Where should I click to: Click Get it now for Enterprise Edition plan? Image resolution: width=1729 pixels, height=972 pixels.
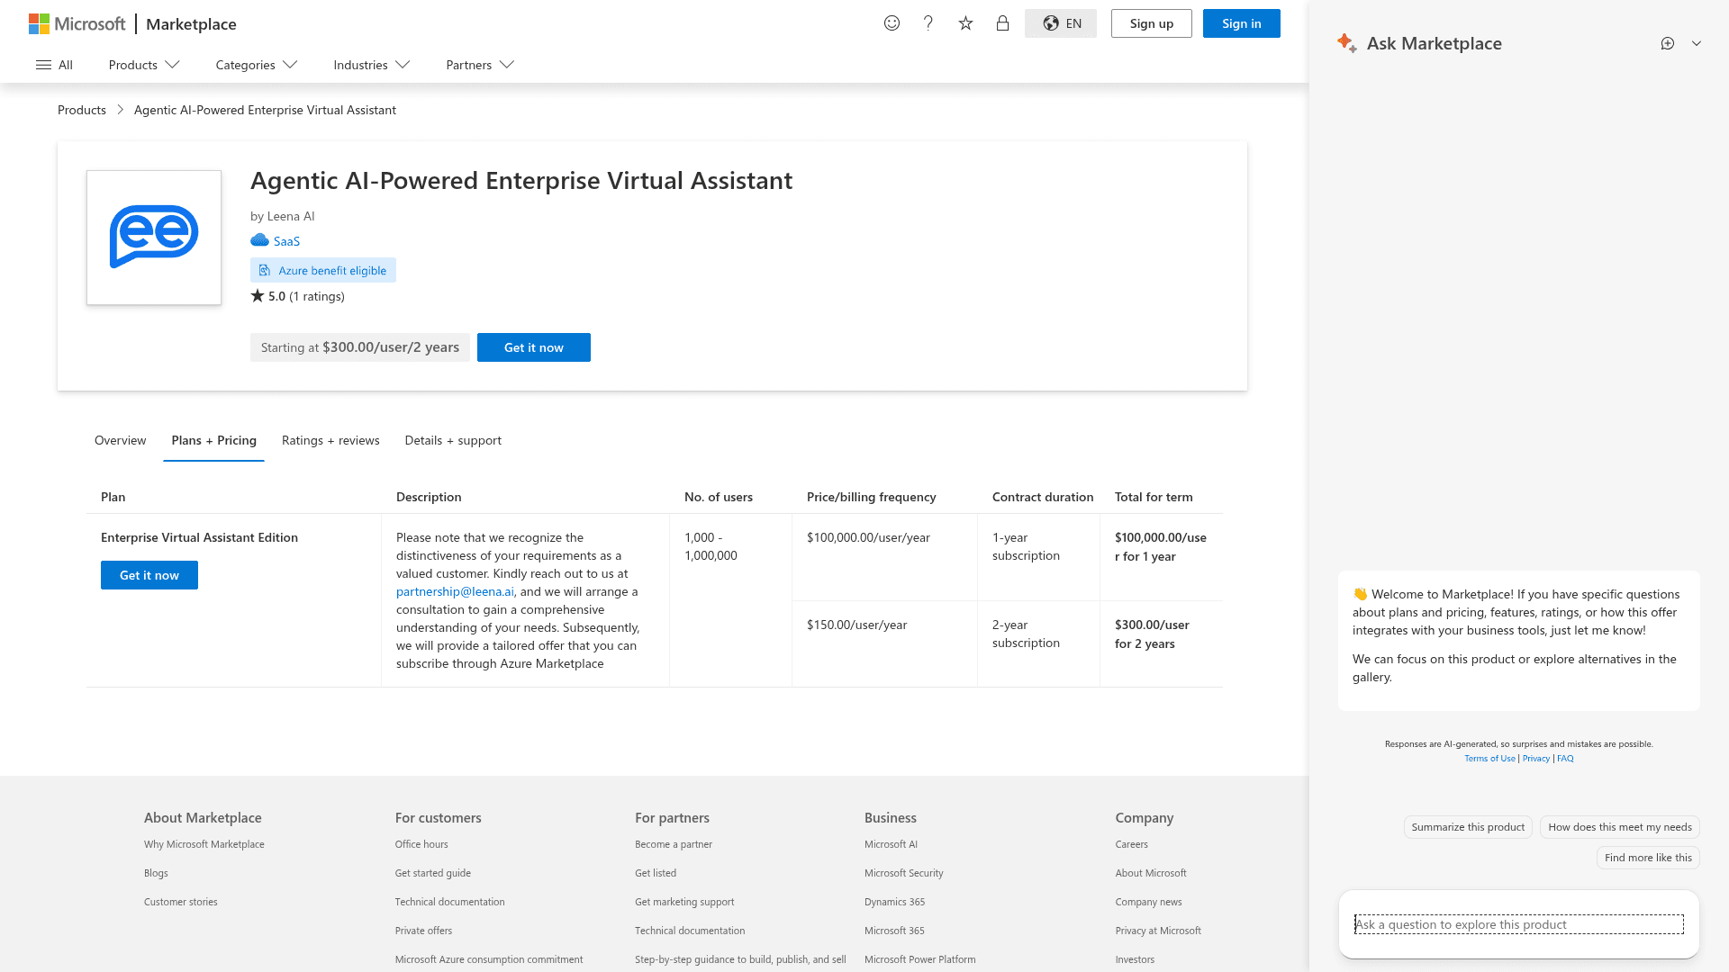coord(149,575)
